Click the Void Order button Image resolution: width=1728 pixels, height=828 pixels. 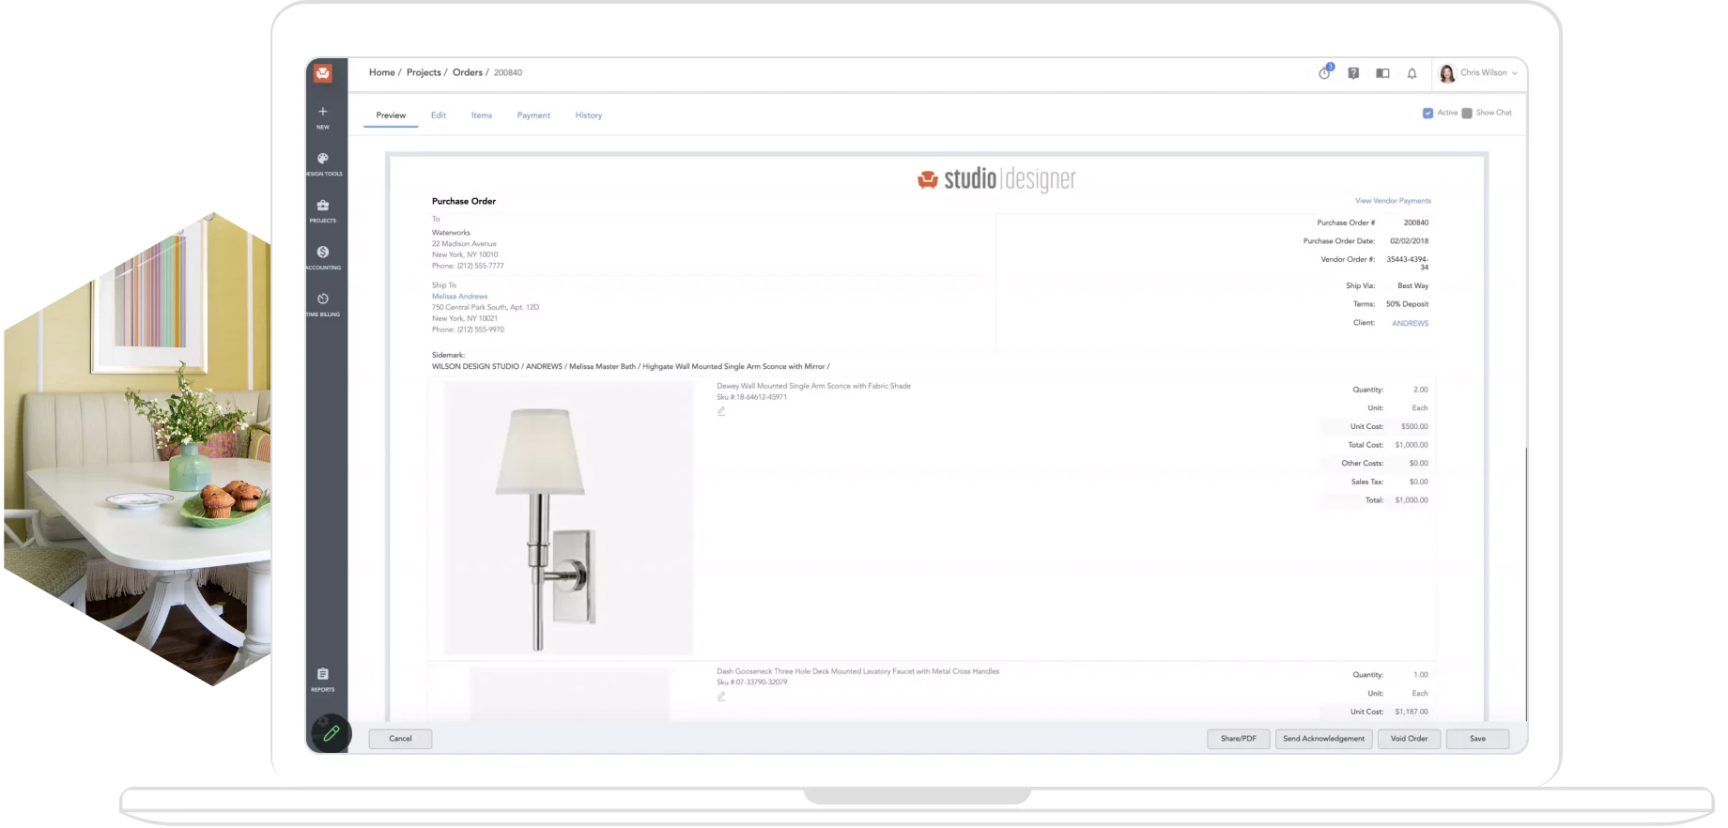1409,739
